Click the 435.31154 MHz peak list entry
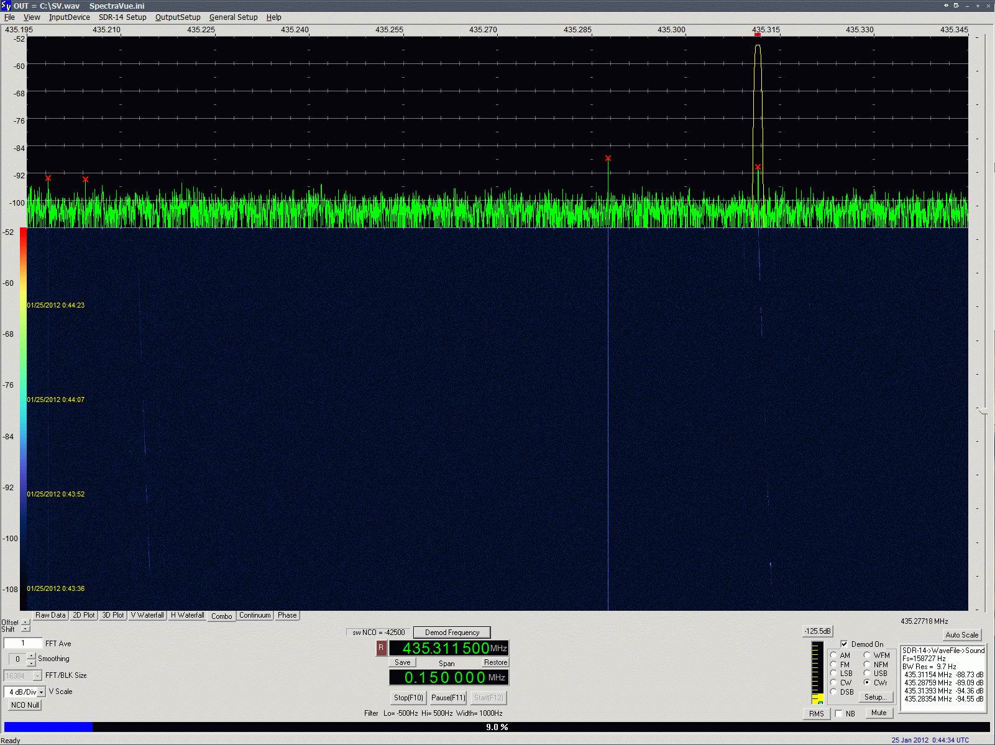The image size is (995, 745). click(x=943, y=674)
